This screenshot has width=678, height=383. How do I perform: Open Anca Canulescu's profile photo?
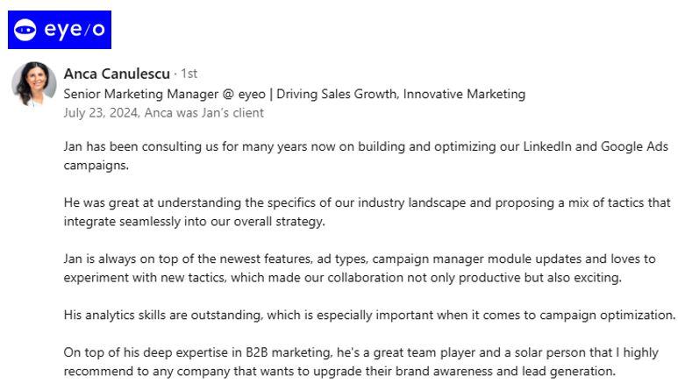33,85
